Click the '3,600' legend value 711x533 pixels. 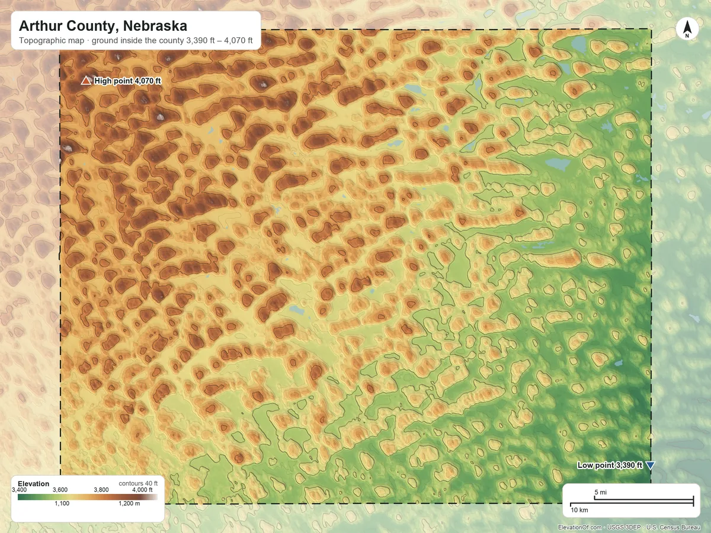(60, 490)
